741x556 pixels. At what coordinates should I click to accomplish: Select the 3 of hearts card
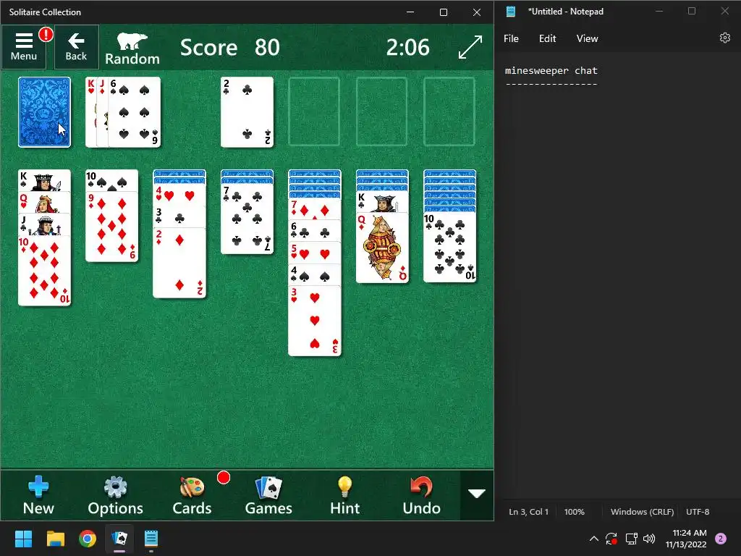(x=315, y=321)
